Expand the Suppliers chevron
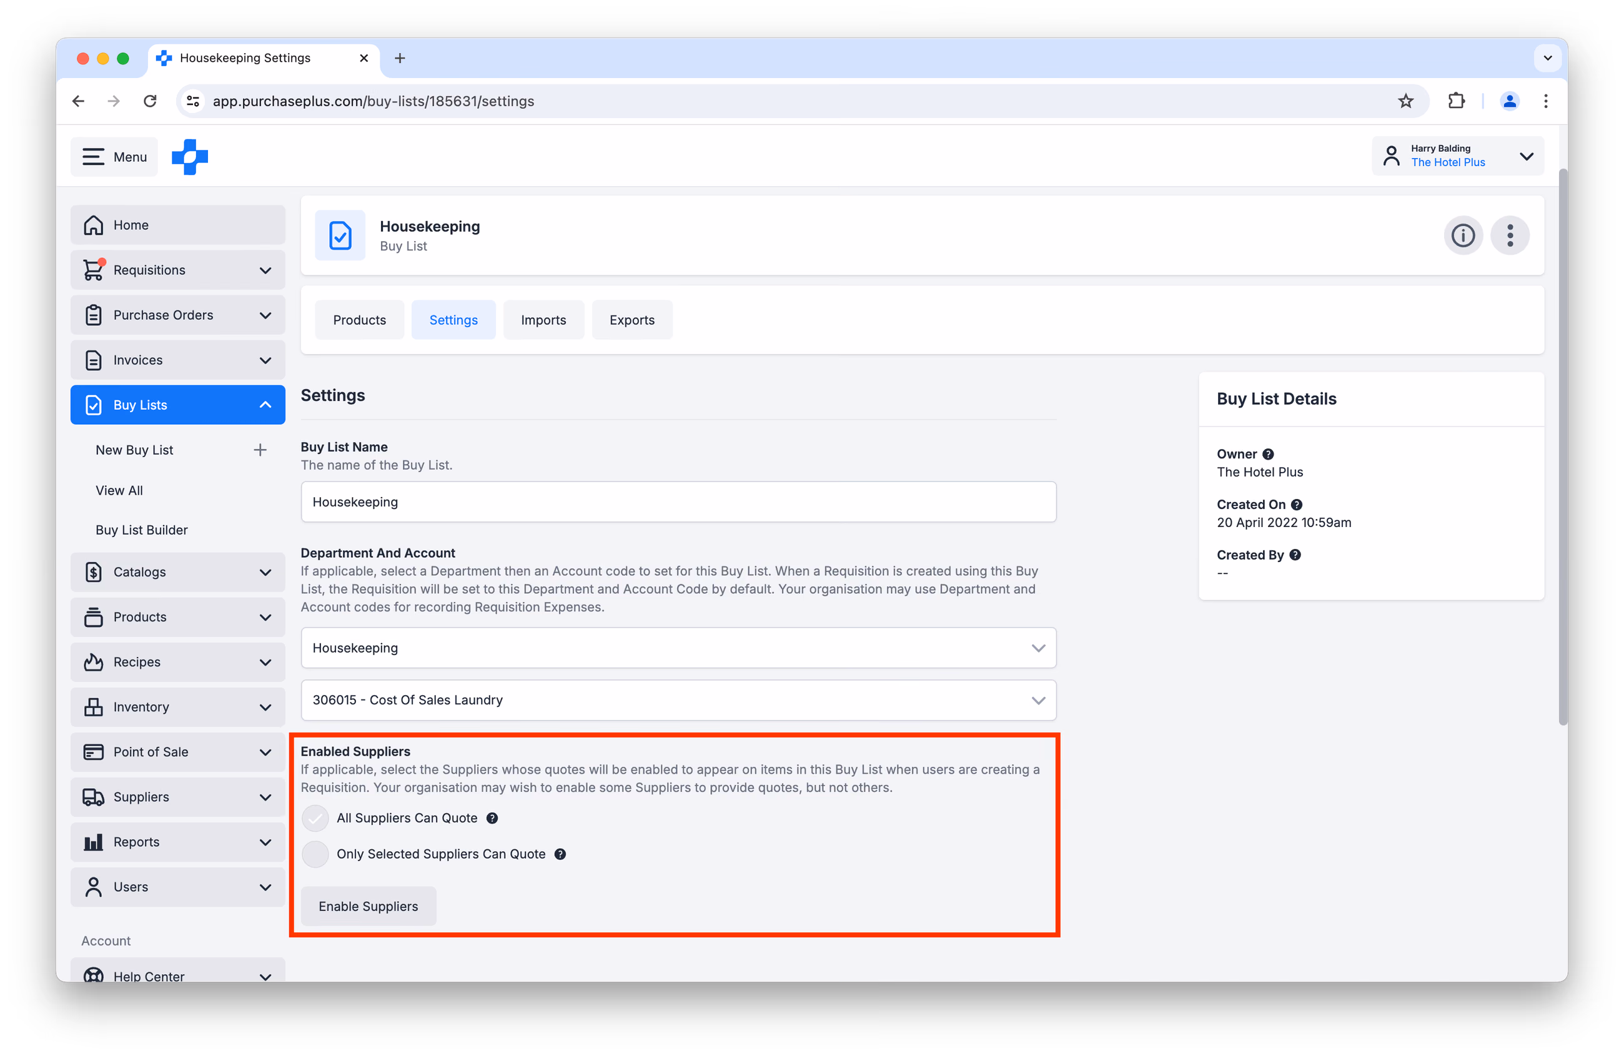Viewport: 1624px width, 1056px height. point(265,797)
